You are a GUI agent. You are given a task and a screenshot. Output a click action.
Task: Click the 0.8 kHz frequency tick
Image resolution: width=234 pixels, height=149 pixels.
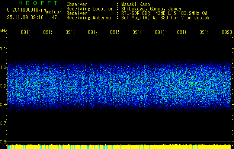point(3,105)
